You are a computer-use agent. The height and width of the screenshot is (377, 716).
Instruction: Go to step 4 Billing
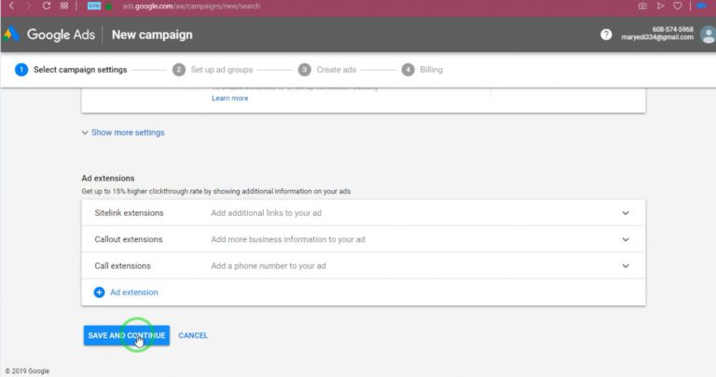(422, 70)
